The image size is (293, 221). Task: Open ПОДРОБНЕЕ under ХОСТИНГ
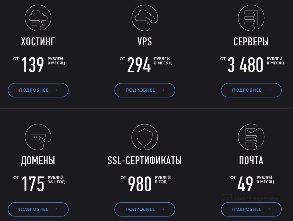[x=38, y=90]
